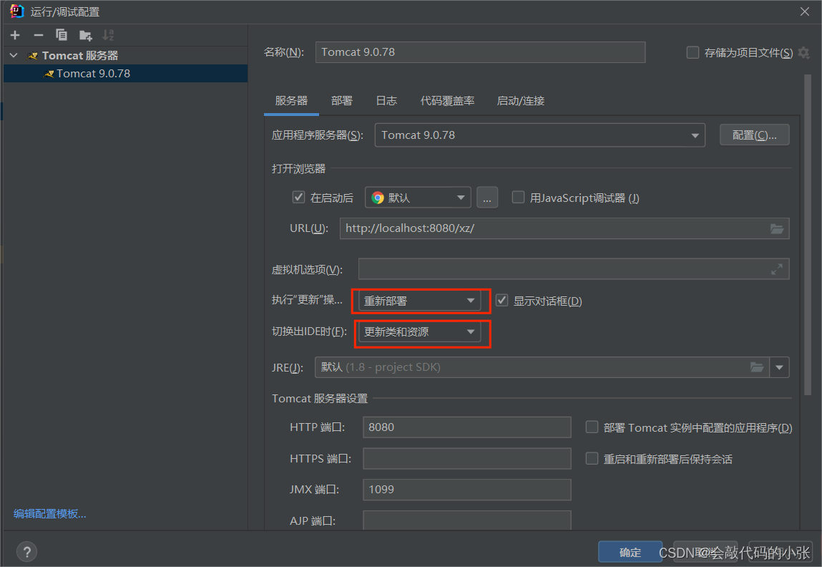Switch to the Code Coverage tab
The width and height of the screenshot is (822, 567).
tap(447, 101)
